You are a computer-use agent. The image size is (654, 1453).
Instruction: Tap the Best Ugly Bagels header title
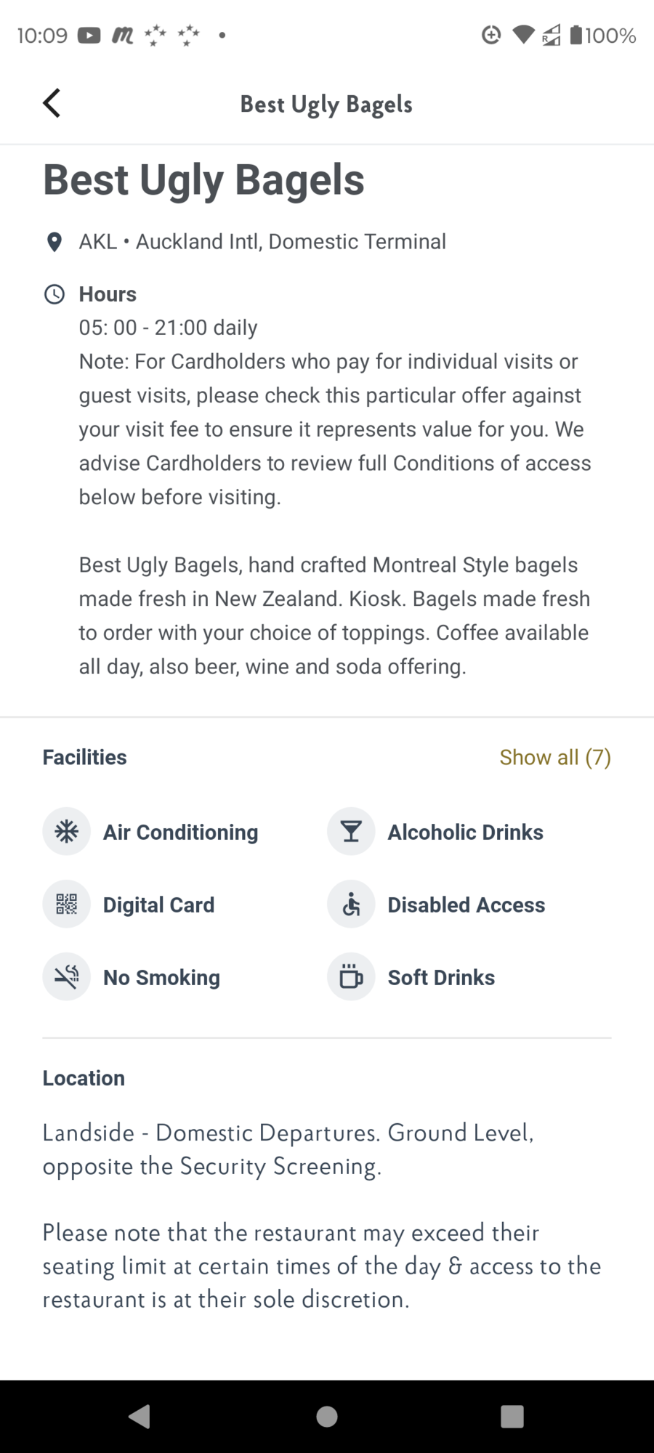tap(326, 105)
